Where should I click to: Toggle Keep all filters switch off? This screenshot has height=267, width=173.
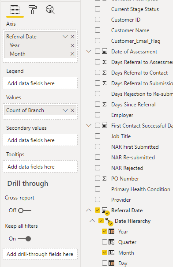pyautogui.click(x=25, y=239)
